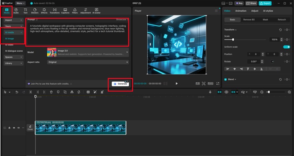294x156 pixels.
Task: Select the Retouch sub-tab
Action: [282, 20]
